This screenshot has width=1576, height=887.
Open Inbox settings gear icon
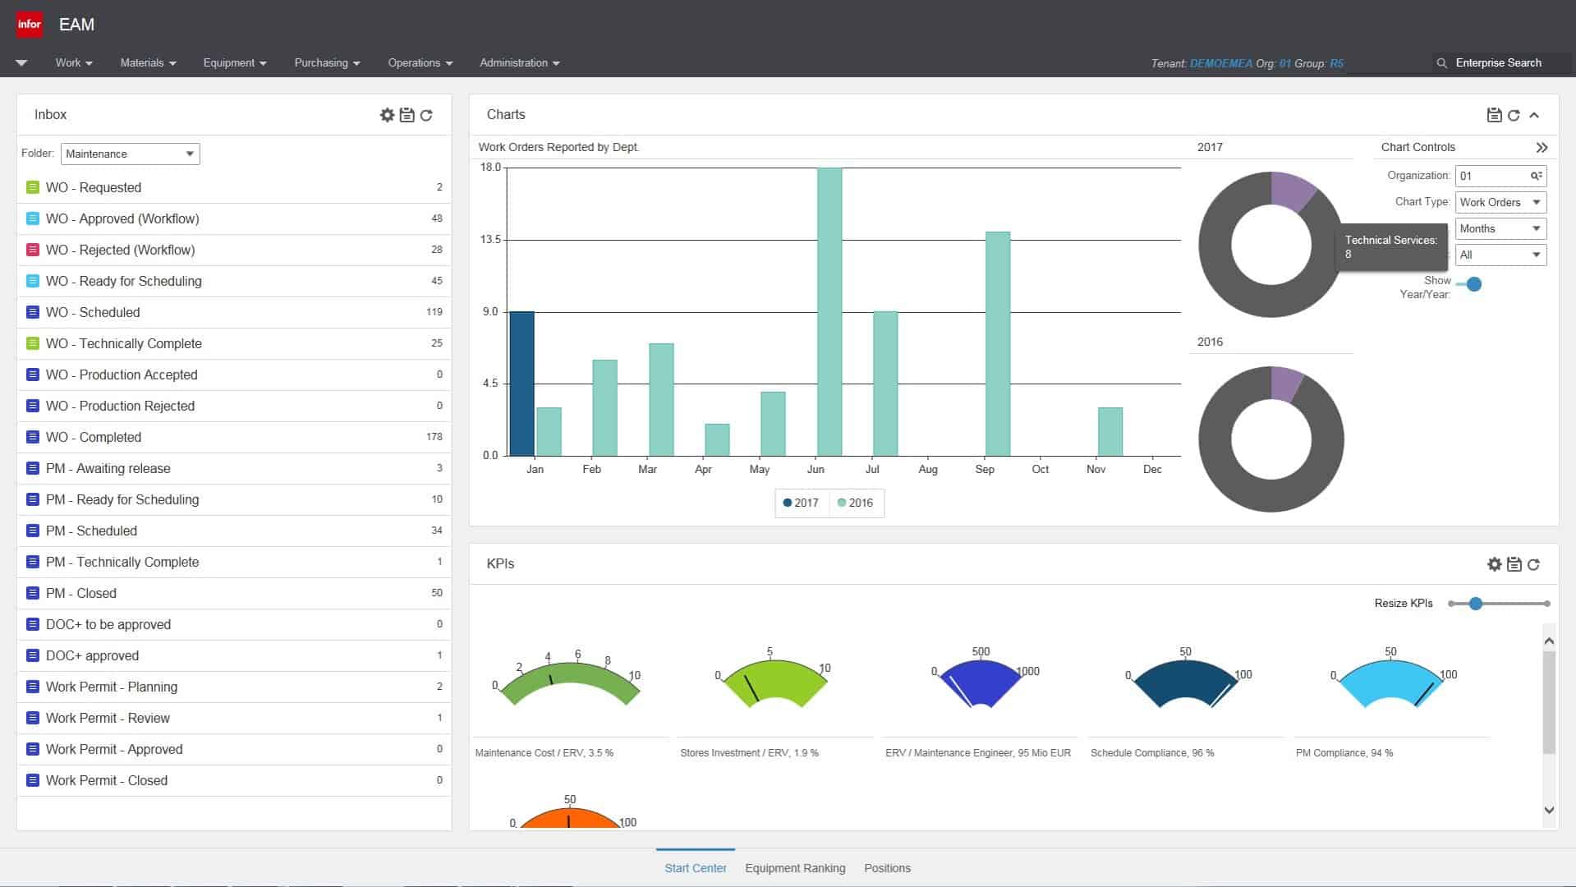coord(387,115)
